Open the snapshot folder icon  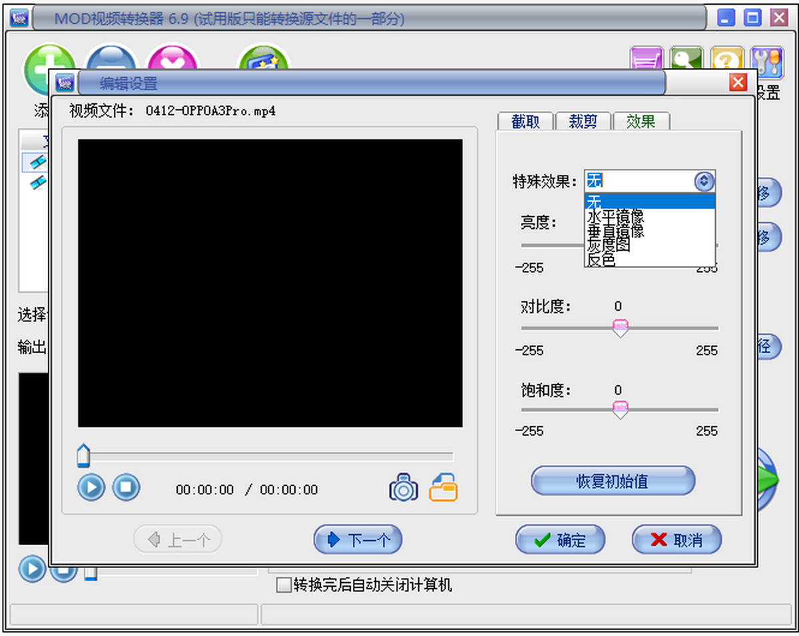443,488
